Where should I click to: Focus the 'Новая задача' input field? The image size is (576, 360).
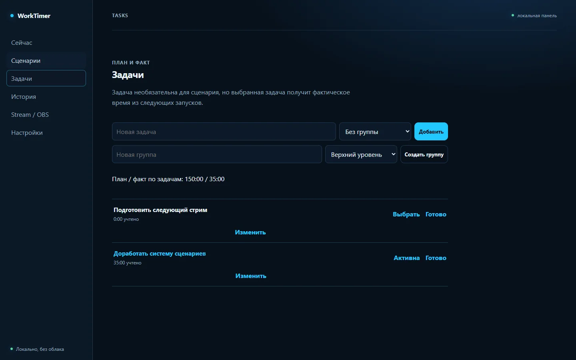point(224,132)
